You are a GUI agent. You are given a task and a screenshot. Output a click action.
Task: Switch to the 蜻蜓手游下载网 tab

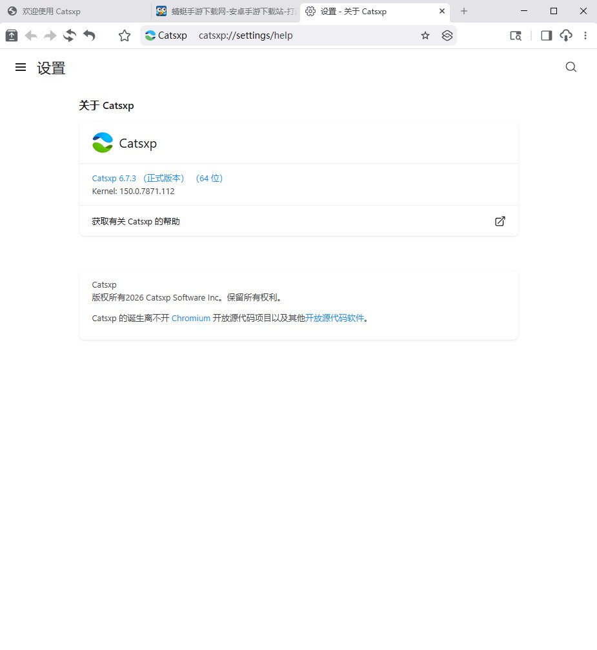(226, 11)
